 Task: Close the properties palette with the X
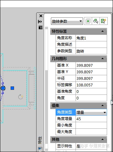(x=41, y=16)
